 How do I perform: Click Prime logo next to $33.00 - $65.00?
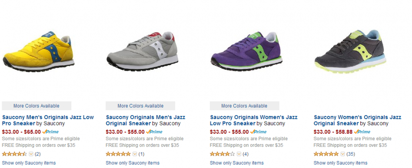pyautogui.click(x=50, y=132)
